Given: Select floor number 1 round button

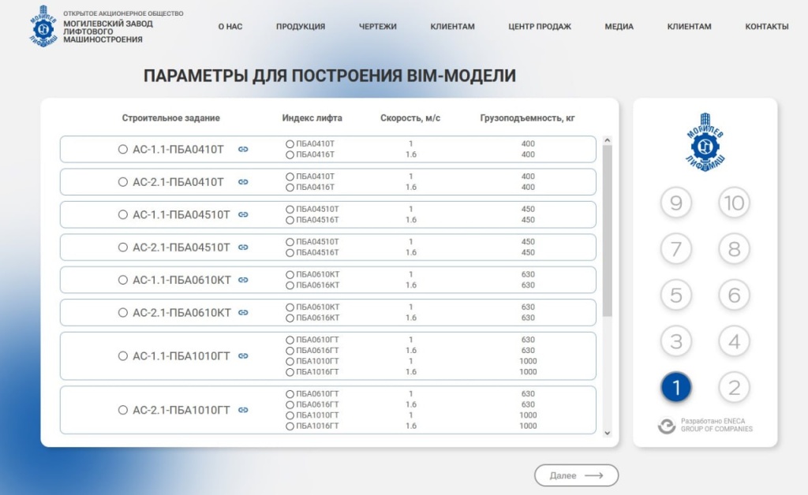Looking at the screenshot, I should tap(675, 388).
